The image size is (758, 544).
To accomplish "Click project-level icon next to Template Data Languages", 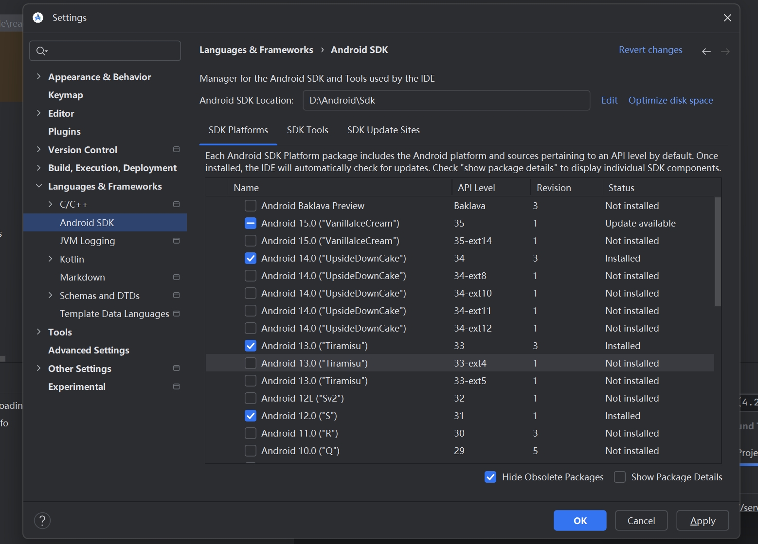I will [x=176, y=314].
